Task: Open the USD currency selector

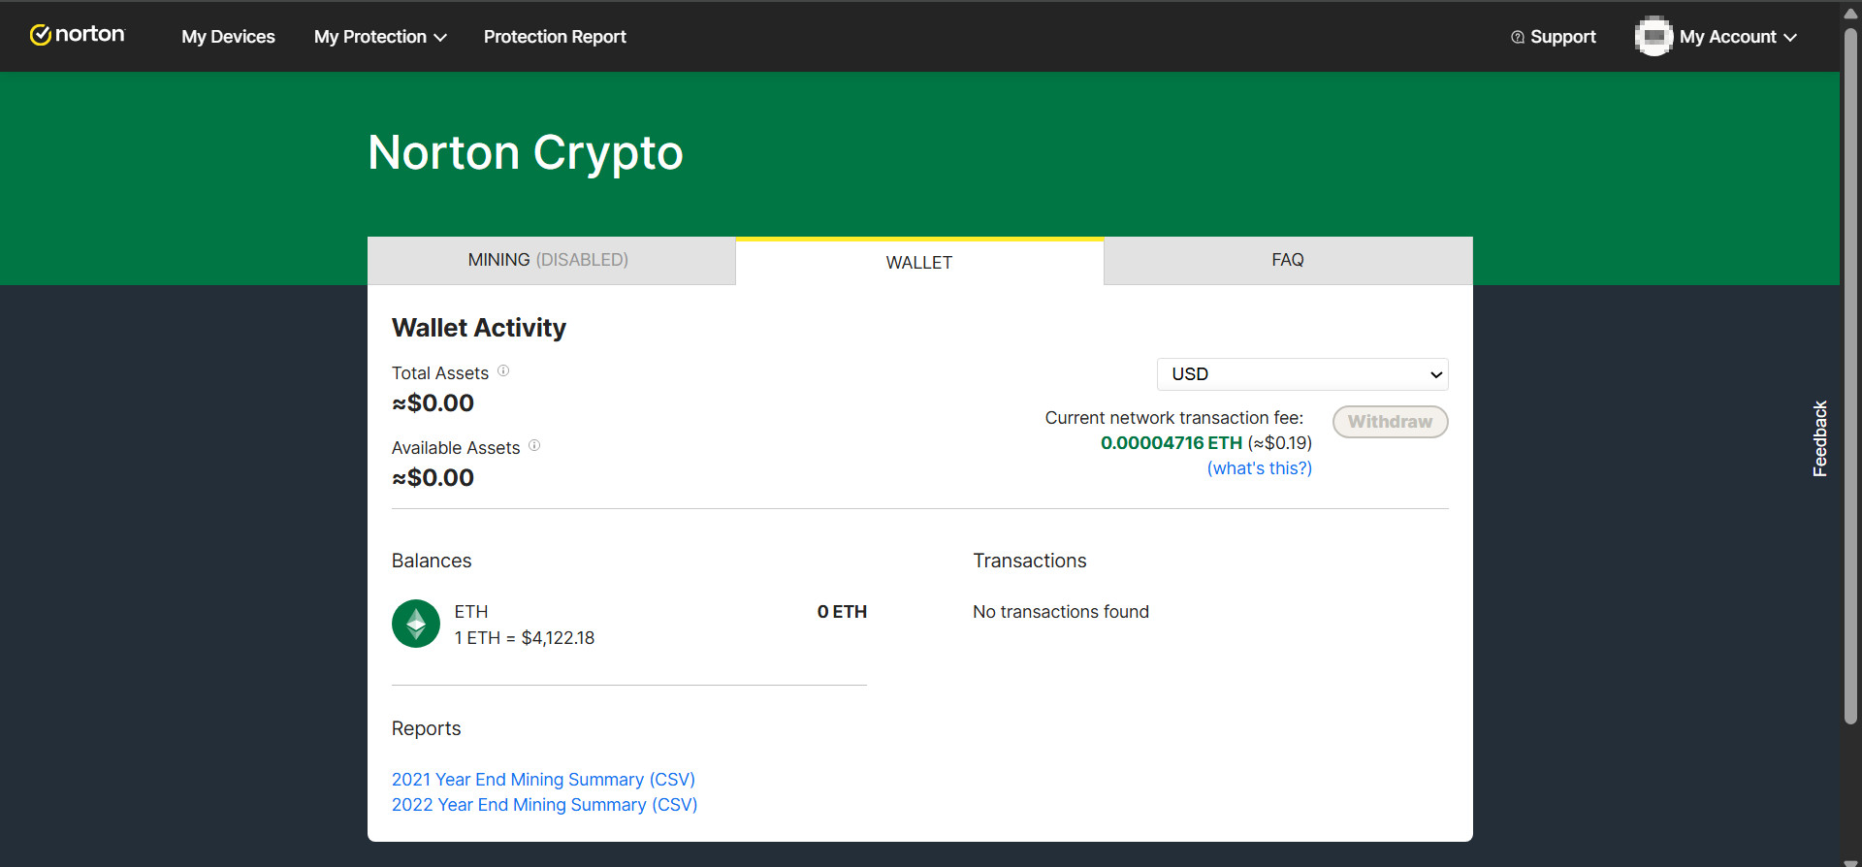Action: [1302, 374]
